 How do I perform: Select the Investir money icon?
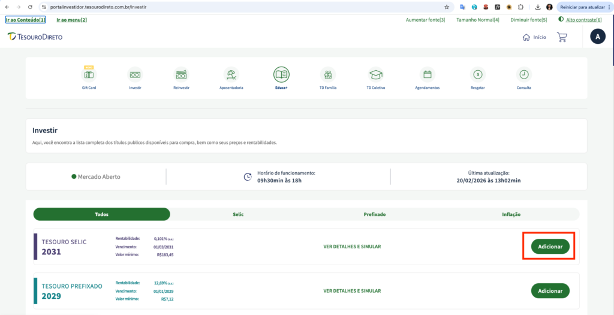pos(135,75)
